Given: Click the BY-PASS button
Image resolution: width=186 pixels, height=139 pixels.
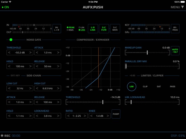Looking at the screenshot, I should tap(175, 29).
